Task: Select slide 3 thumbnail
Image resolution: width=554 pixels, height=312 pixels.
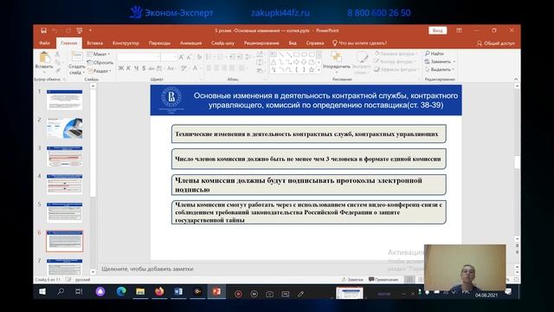Action: click(64, 156)
